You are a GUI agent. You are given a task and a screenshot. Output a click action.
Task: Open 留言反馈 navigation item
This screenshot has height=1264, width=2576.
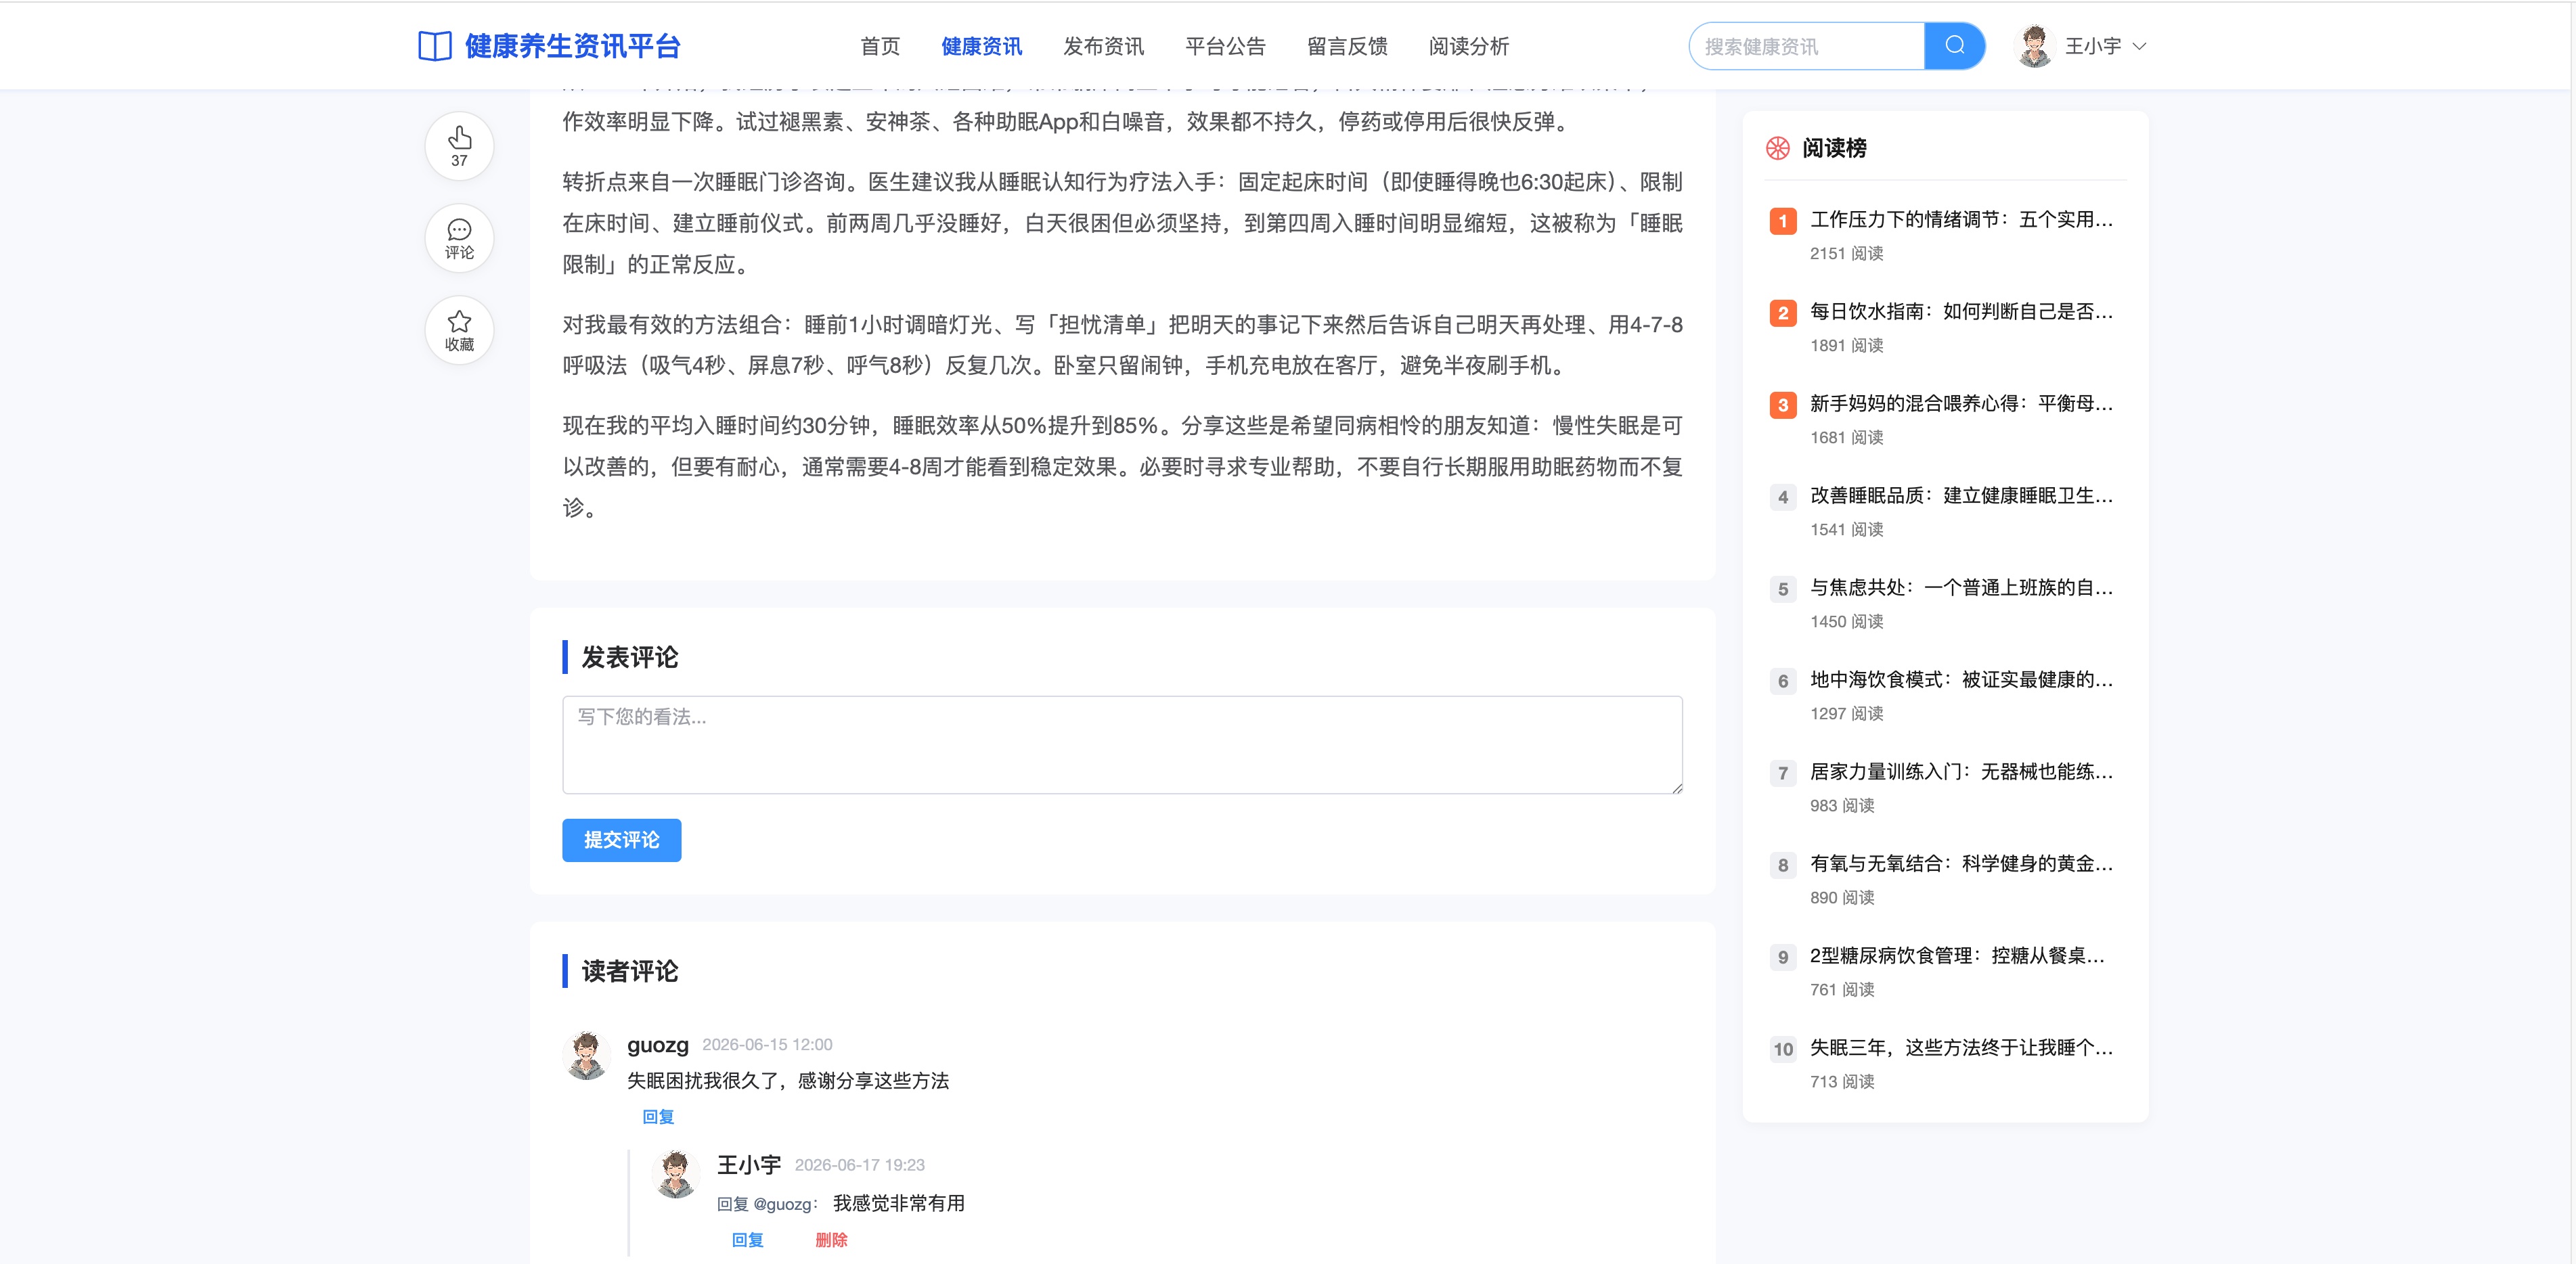[1347, 46]
